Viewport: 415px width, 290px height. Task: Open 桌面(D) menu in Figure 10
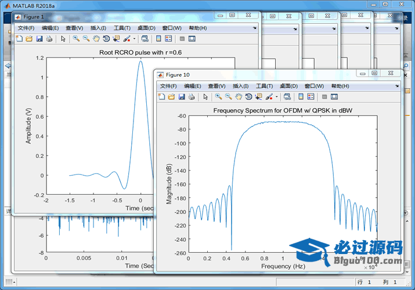click(288, 86)
